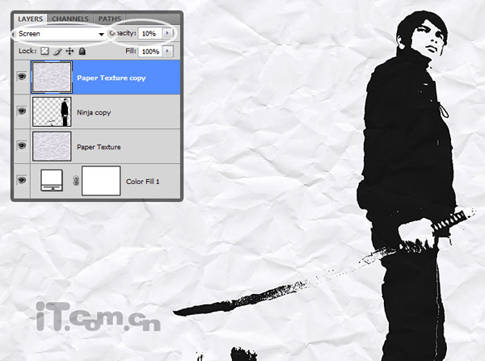Viewport: 485px width, 361px height.
Task: Click the Color Fill 1 link chain icon
Action: point(76,181)
